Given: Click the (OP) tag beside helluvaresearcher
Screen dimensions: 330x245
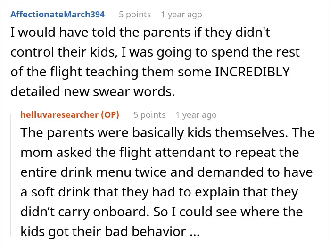Looking at the screenshot, I should pyautogui.click(x=110, y=115).
